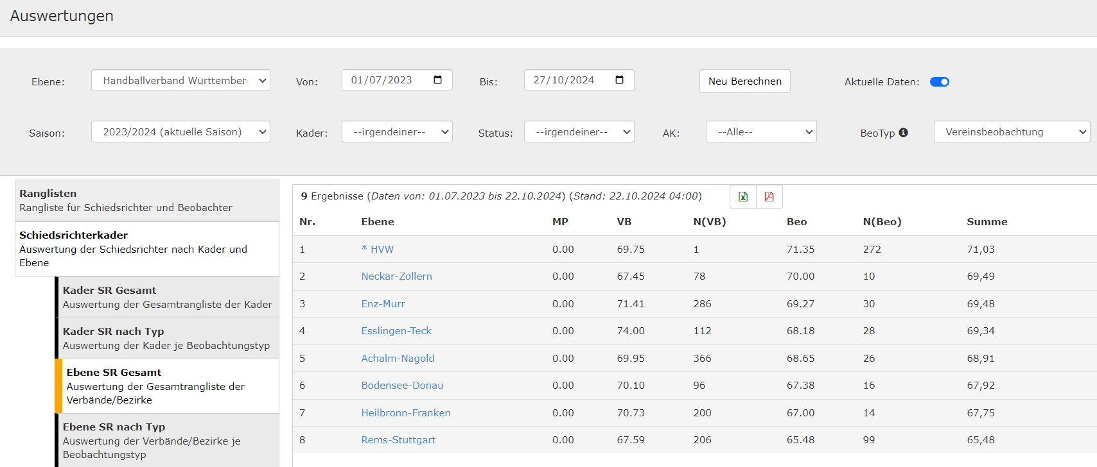Toggle the Aktuelle Daten switch
This screenshot has height=467, width=1097.
pos(939,82)
